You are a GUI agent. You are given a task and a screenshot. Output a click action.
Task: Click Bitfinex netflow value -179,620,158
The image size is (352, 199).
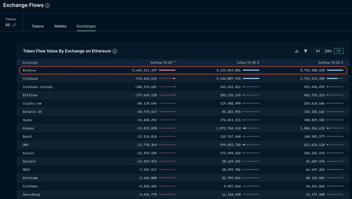pos(146,95)
